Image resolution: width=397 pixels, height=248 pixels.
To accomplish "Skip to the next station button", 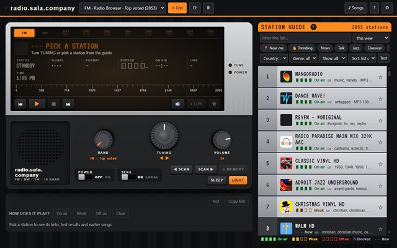I will 68,104.
